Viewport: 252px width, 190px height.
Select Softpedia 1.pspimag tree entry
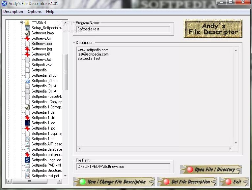tap(47, 133)
